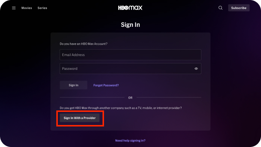Click the OR separator label
Viewport: 261px width, 147px height.
coord(130,98)
